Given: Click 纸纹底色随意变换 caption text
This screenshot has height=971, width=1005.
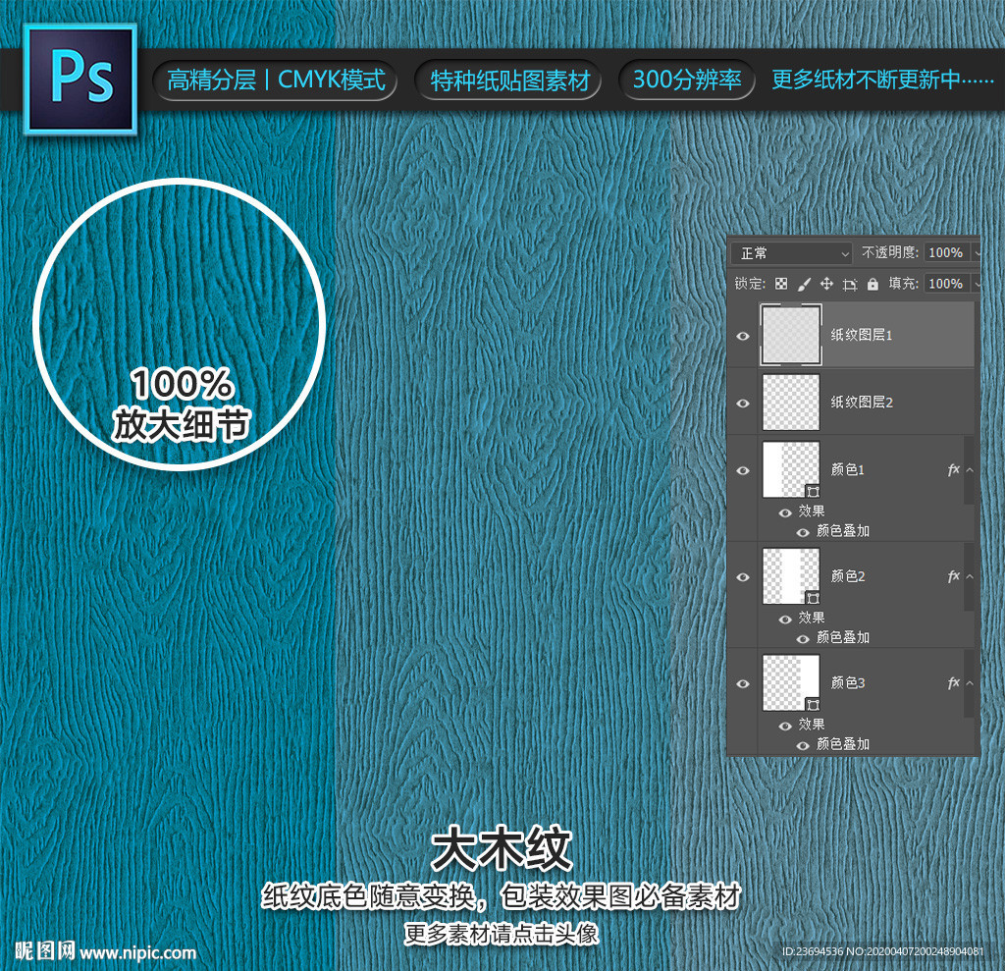Looking at the screenshot, I should (x=368, y=896).
